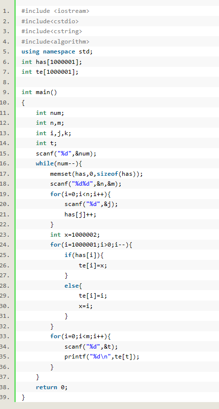Click the "for(i=0;i<m;i++){" line
The height and width of the screenshot is (409, 219).
80,337
